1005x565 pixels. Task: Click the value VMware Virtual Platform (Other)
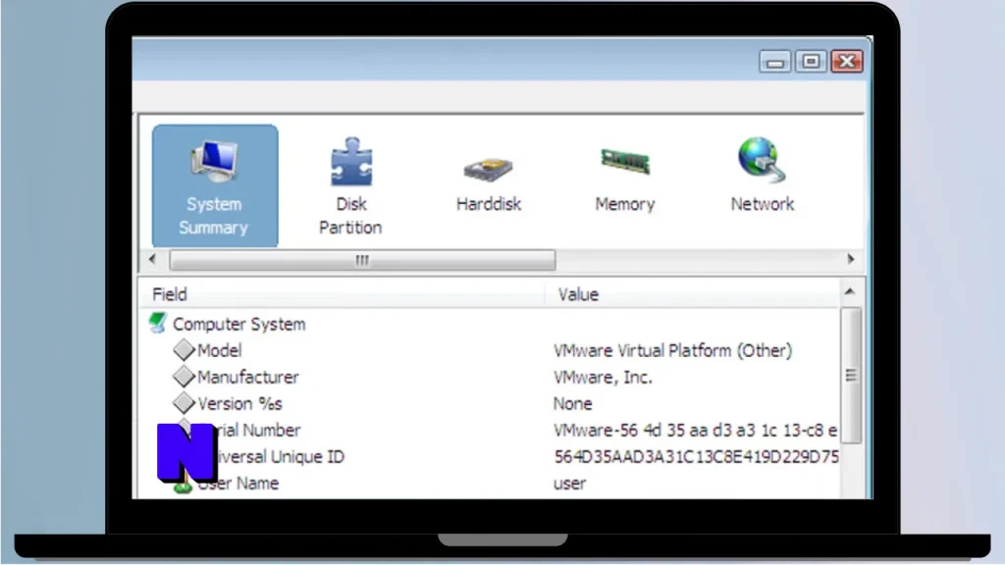click(x=673, y=350)
